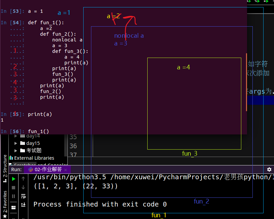Click line number 36 in editor gutter

73,146
